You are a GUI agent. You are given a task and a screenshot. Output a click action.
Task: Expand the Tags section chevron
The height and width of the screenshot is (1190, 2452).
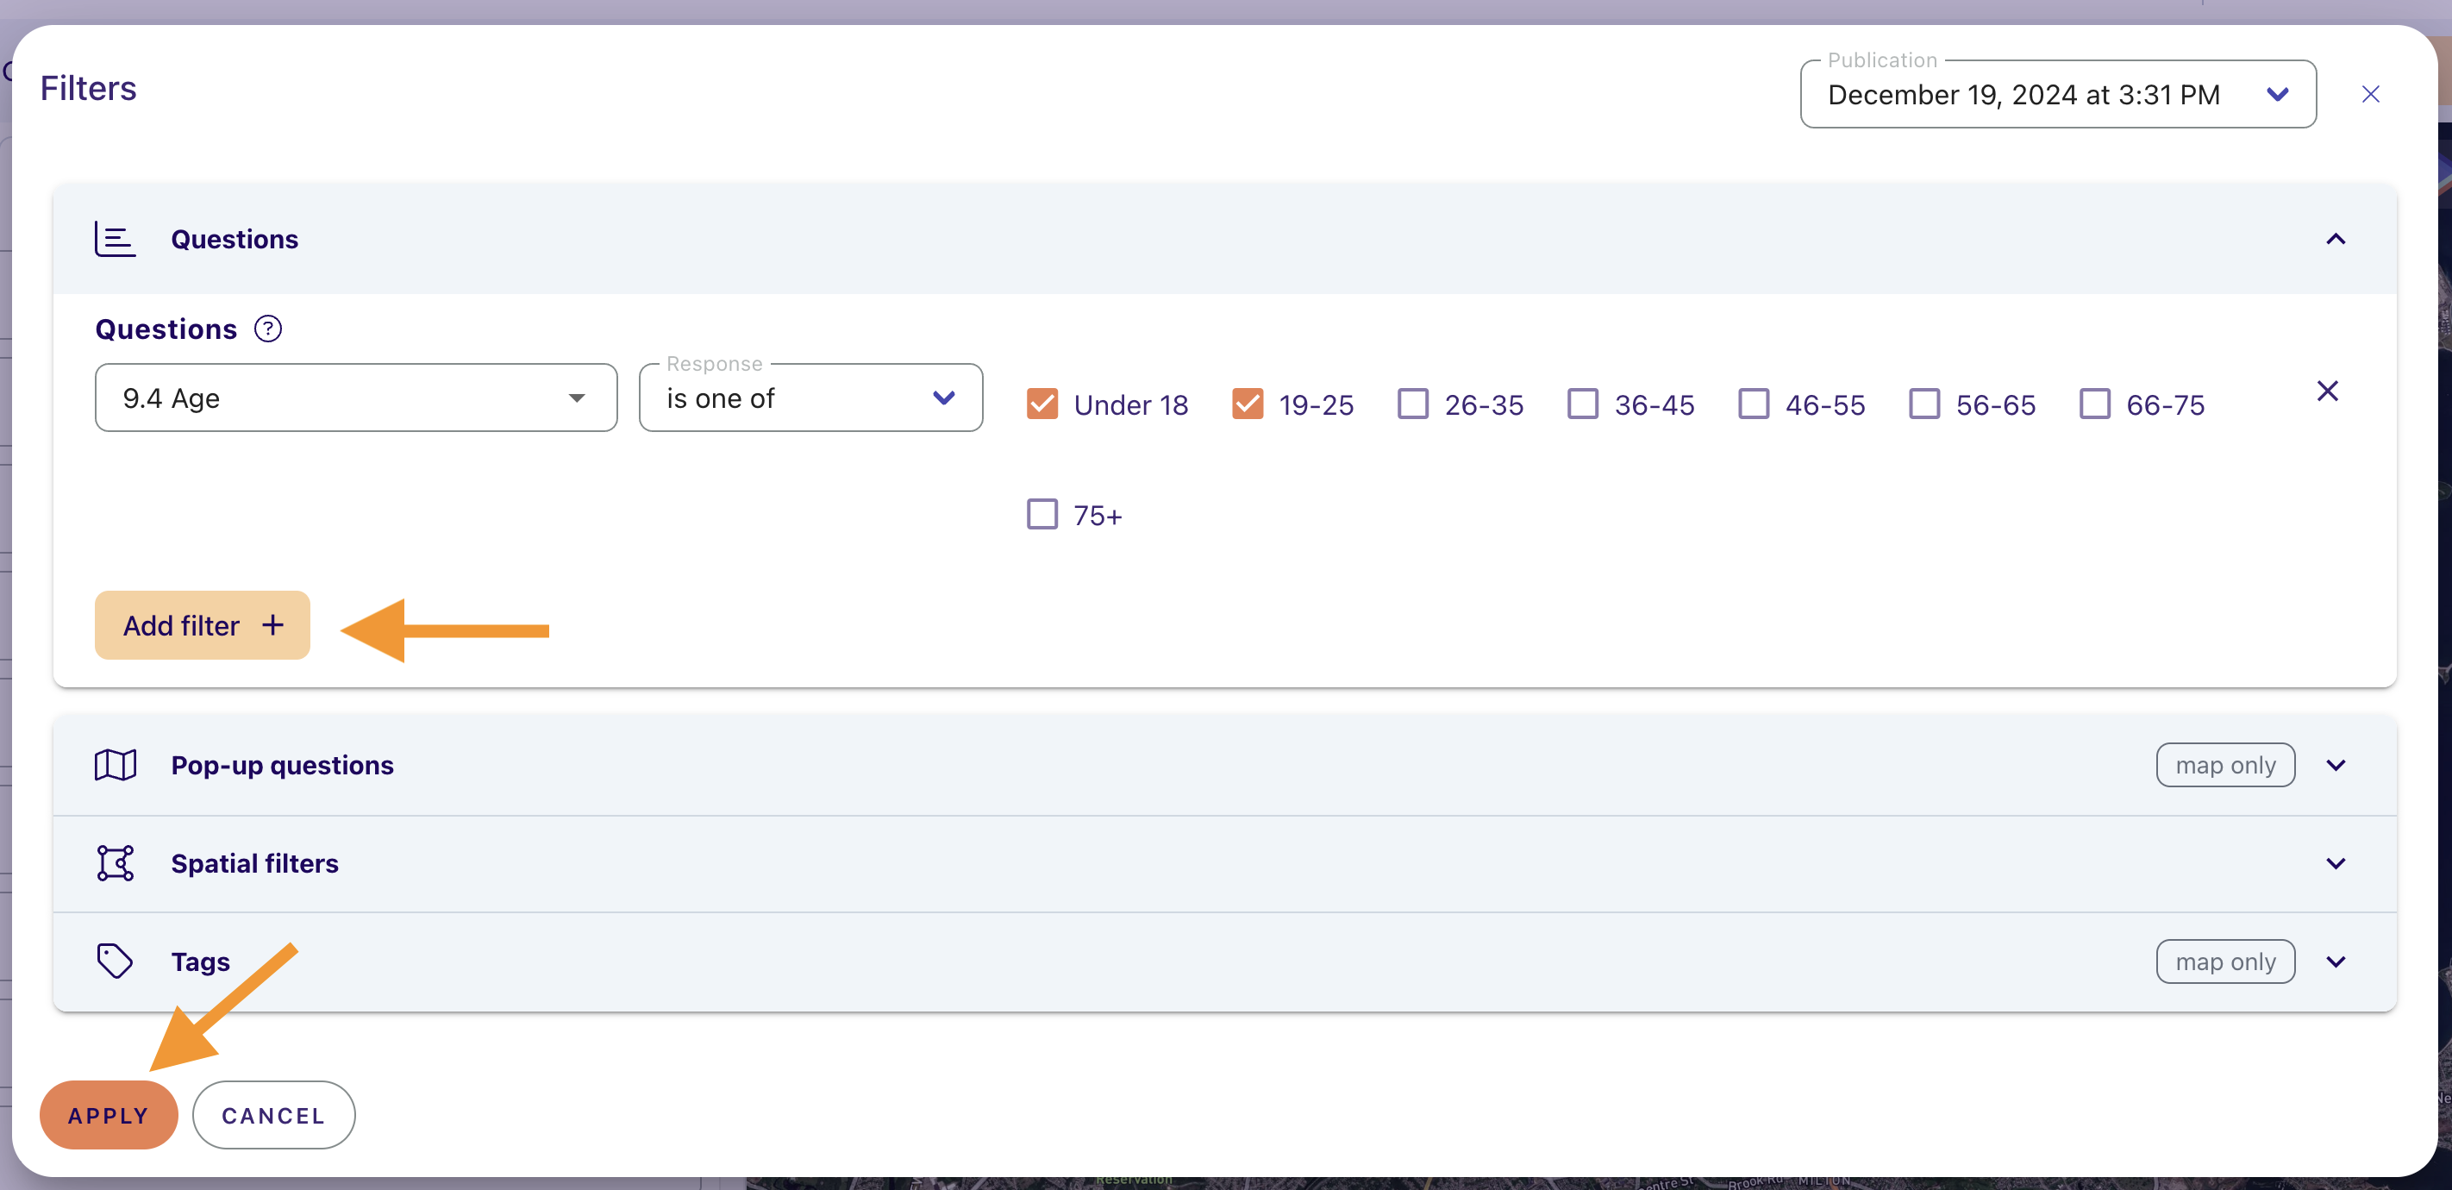click(x=2336, y=961)
